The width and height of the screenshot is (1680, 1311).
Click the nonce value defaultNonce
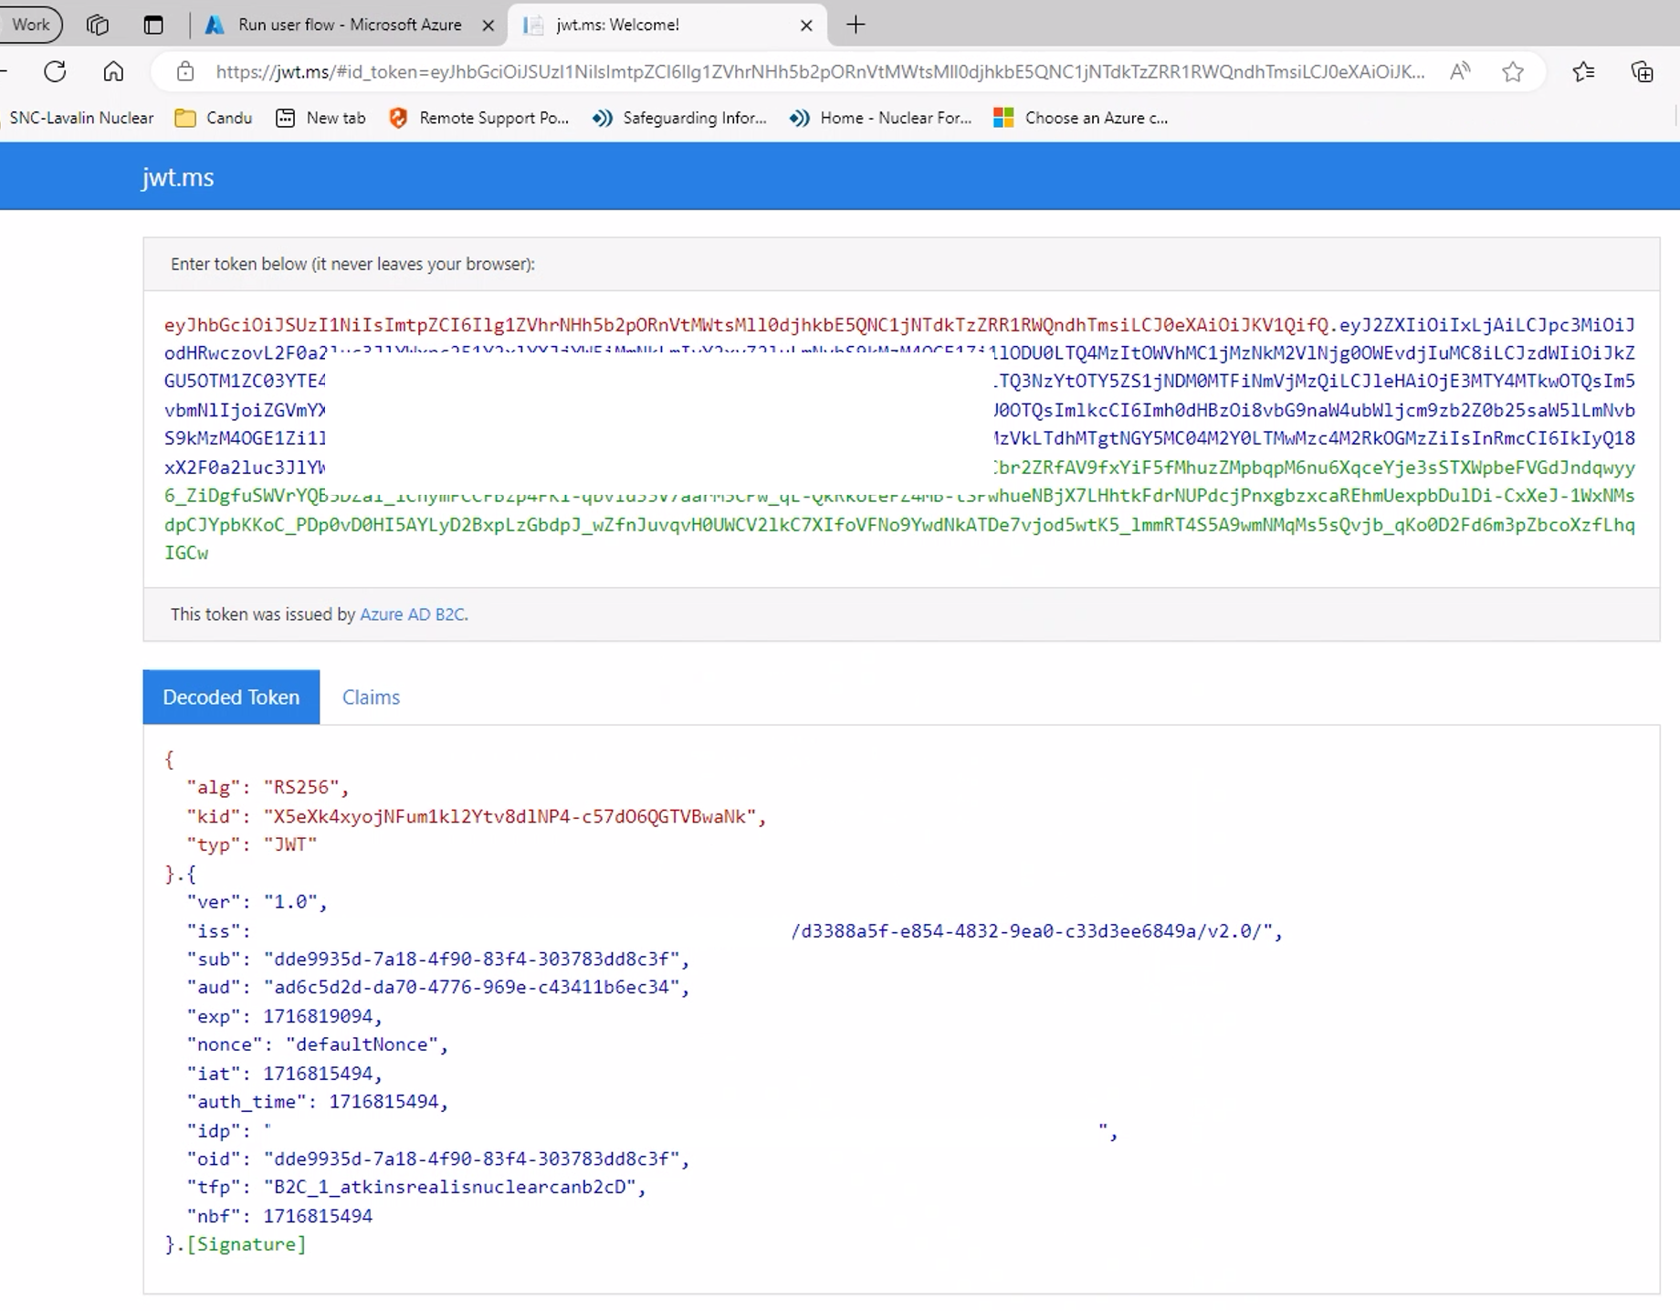[362, 1044]
